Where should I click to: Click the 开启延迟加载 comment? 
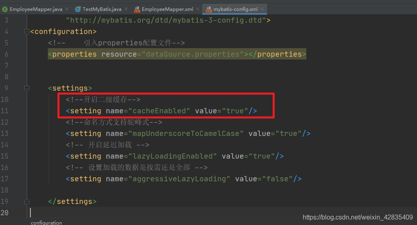107,145
